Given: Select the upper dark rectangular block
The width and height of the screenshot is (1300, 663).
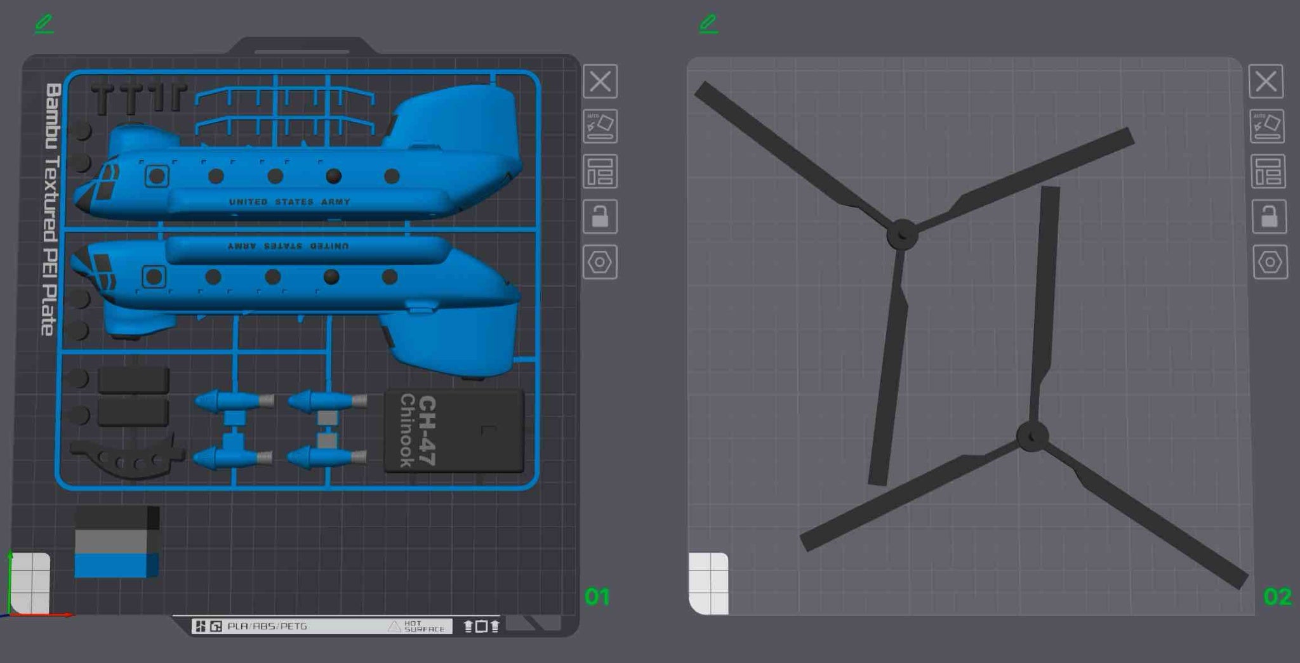Looking at the screenshot, I should (133, 379).
